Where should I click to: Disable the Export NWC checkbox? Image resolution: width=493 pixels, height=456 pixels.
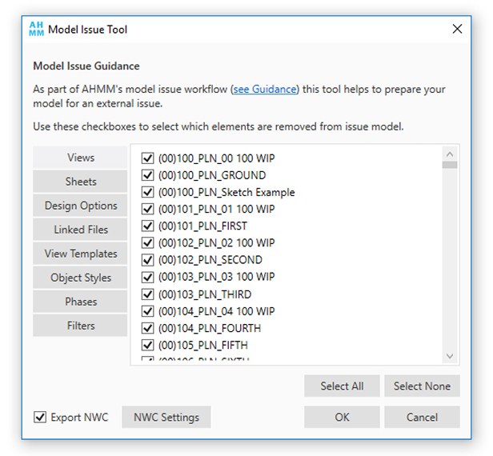[x=40, y=418]
